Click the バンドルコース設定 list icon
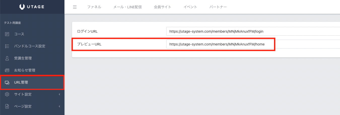The width and height of the screenshot is (340, 115). click(x=7, y=46)
